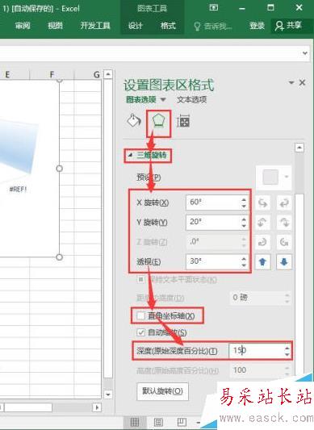This screenshot has height=430, width=314.
Task: Click chart right-middle resize handle
Action: tap(59, 169)
